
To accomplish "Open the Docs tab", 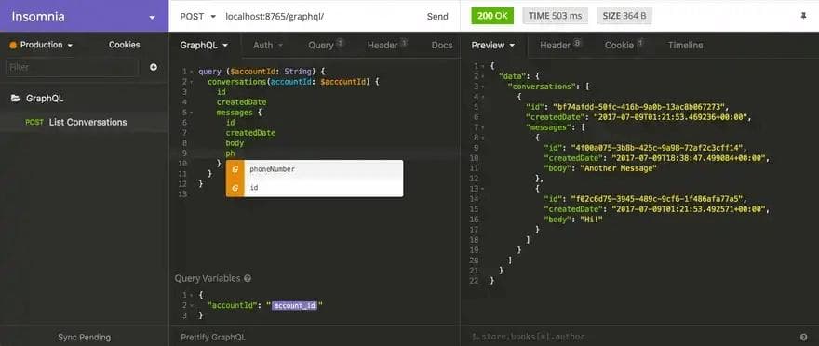I will pos(442,46).
